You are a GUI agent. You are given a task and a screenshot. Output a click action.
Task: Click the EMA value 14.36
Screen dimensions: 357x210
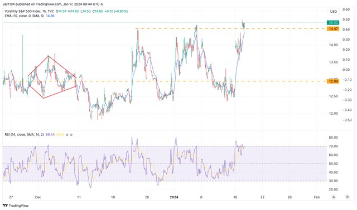pyautogui.click(x=50, y=16)
